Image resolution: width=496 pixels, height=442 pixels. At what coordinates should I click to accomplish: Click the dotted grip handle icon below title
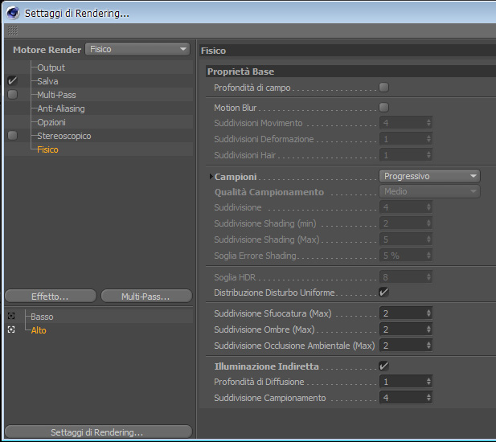click(x=13, y=31)
